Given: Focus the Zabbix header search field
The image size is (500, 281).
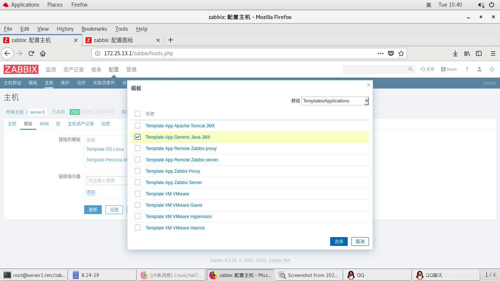Looking at the screenshot, I should point(375,69).
